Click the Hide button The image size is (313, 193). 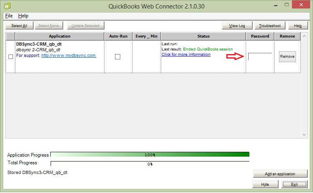pyautogui.click(x=265, y=184)
